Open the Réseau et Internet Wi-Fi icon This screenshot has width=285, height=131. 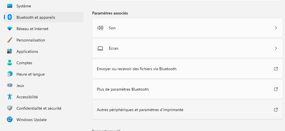click(x=10, y=29)
